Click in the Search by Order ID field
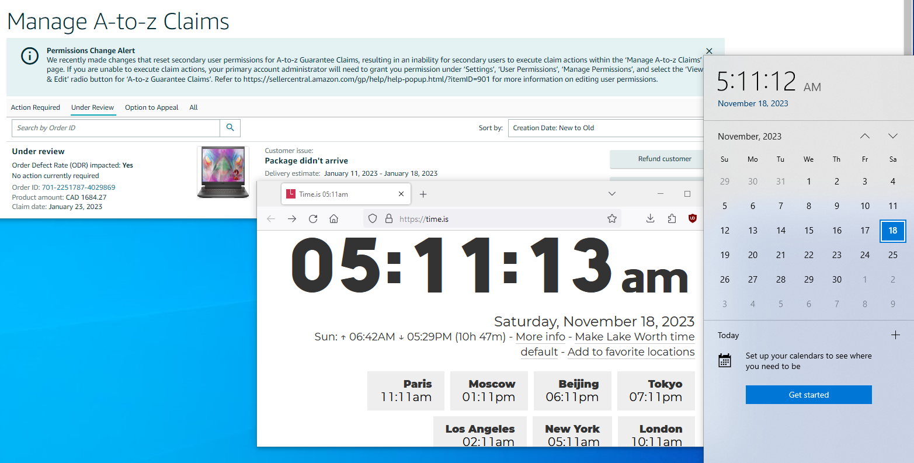 click(x=116, y=128)
